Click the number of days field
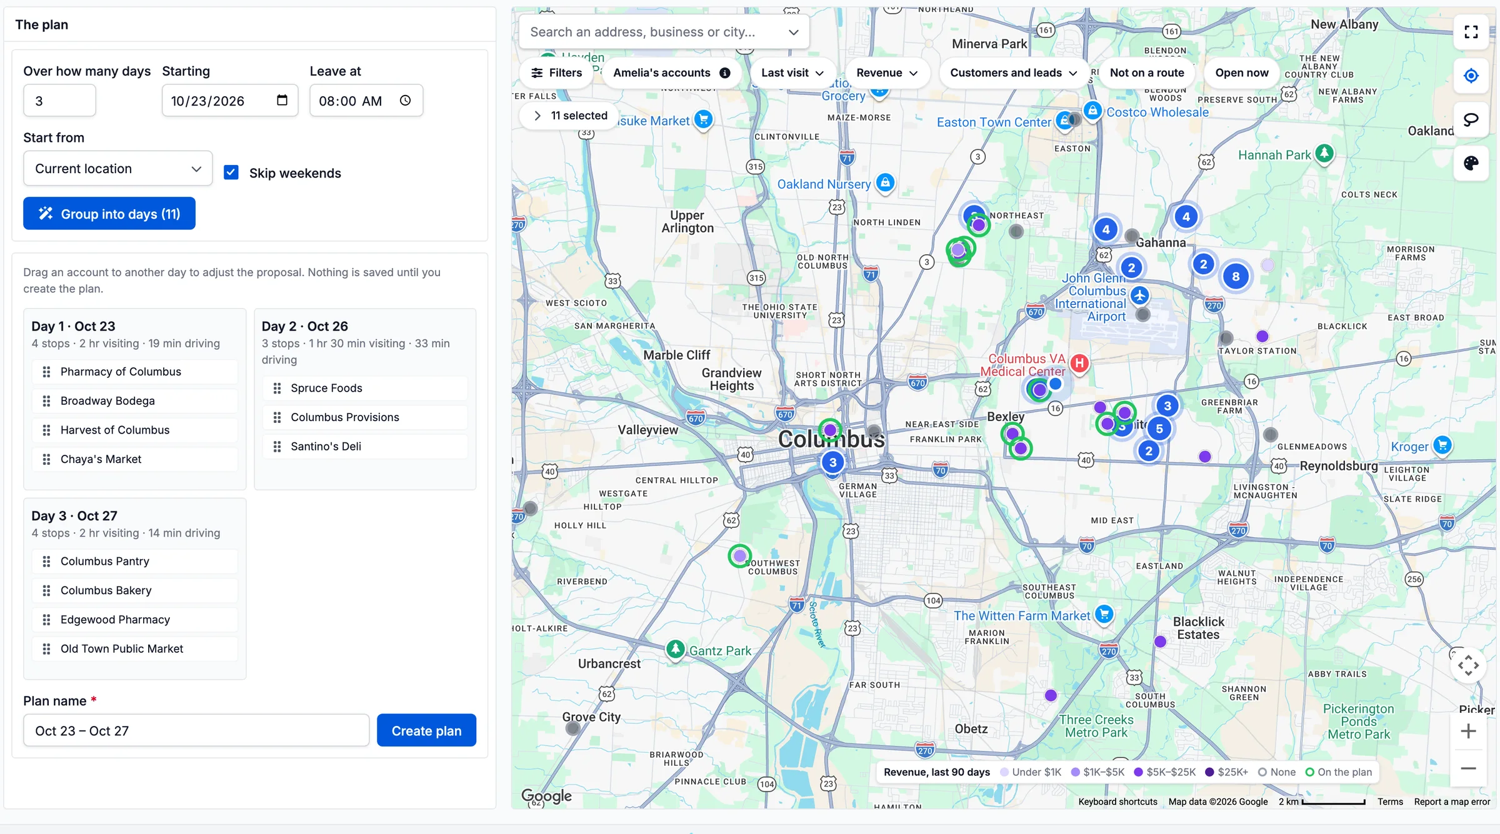 point(59,101)
